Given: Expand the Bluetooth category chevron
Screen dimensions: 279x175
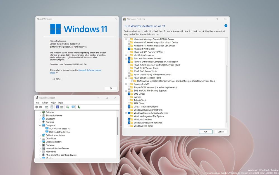Looking at the screenshot, I should coord(40,119).
